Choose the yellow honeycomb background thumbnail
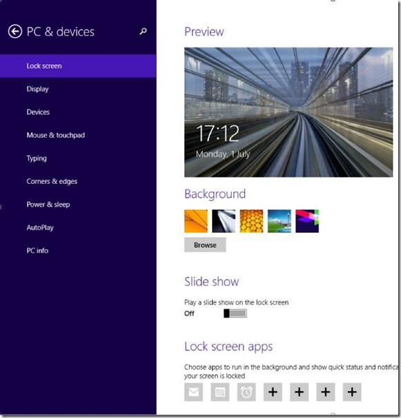The width and height of the screenshot is (401, 418). [x=251, y=221]
